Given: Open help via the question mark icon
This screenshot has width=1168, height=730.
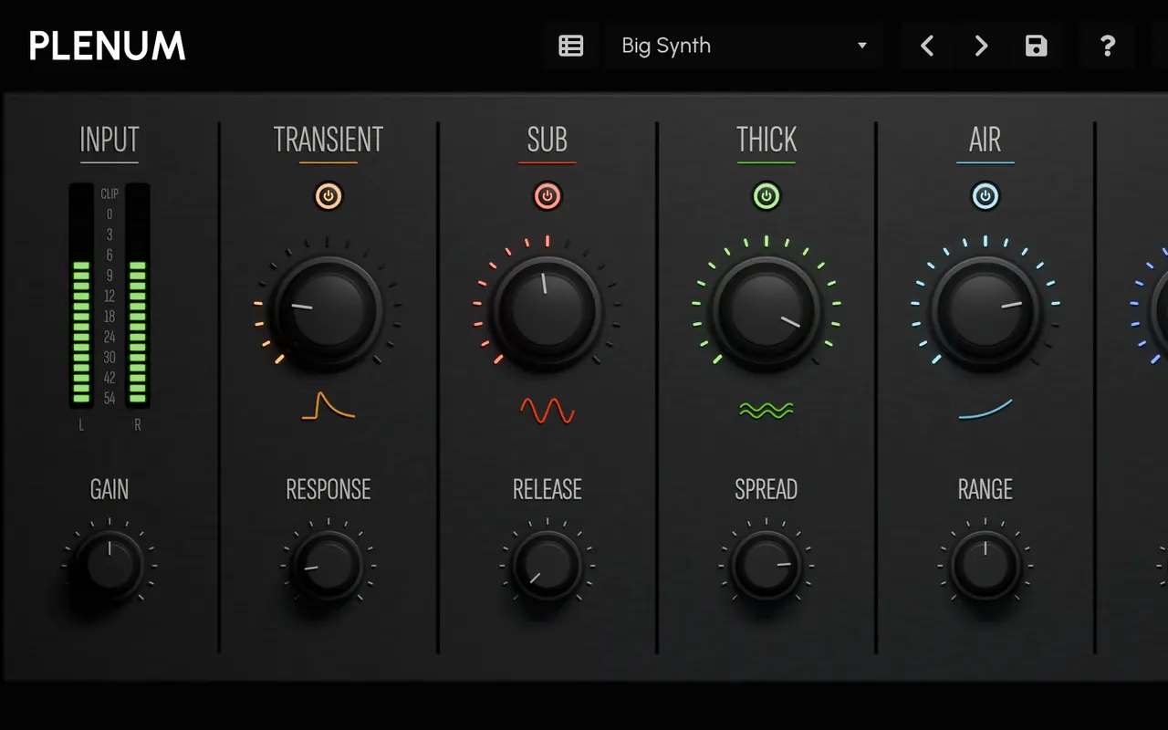Looking at the screenshot, I should tap(1107, 46).
